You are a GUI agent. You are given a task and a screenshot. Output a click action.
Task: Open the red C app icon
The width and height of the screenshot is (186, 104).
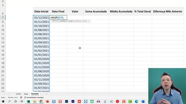124,101
